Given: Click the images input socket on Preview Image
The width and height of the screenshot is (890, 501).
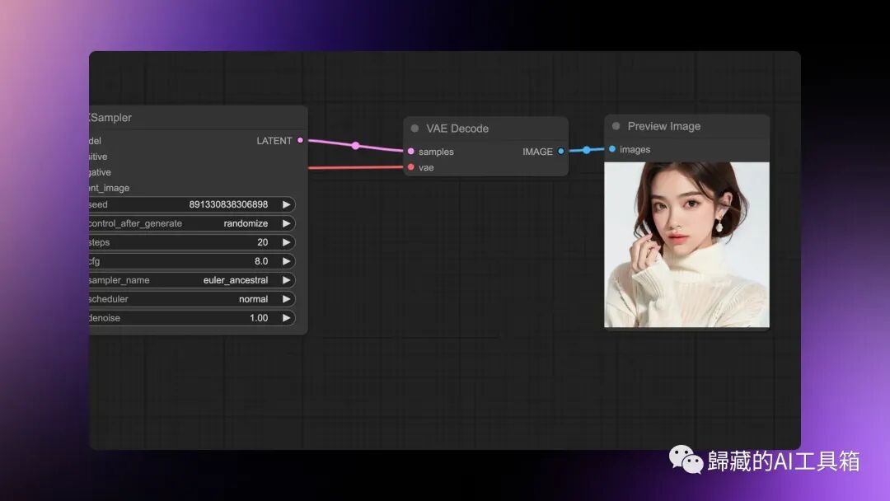Looking at the screenshot, I should 611,149.
